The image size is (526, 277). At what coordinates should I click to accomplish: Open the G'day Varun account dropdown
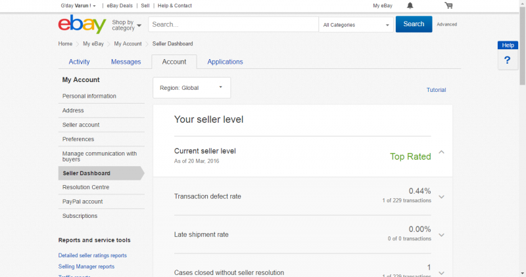click(78, 6)
